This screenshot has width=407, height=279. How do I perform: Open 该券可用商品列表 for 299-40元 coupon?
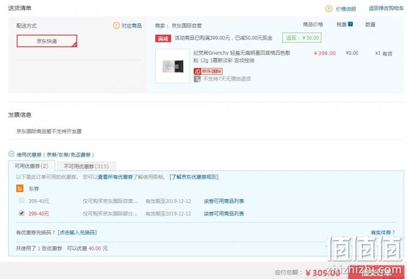[224, 214]
